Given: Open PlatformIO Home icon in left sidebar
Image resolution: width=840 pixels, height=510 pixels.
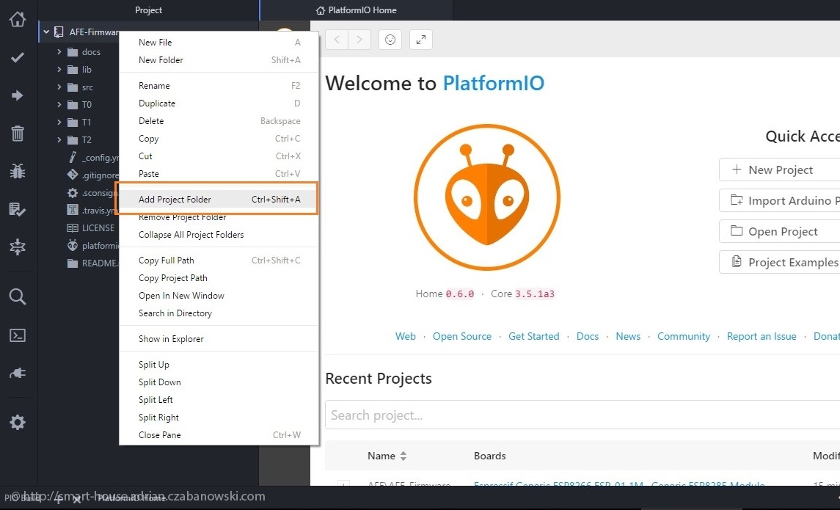Looking at the screenshot, I should [17, 19].
